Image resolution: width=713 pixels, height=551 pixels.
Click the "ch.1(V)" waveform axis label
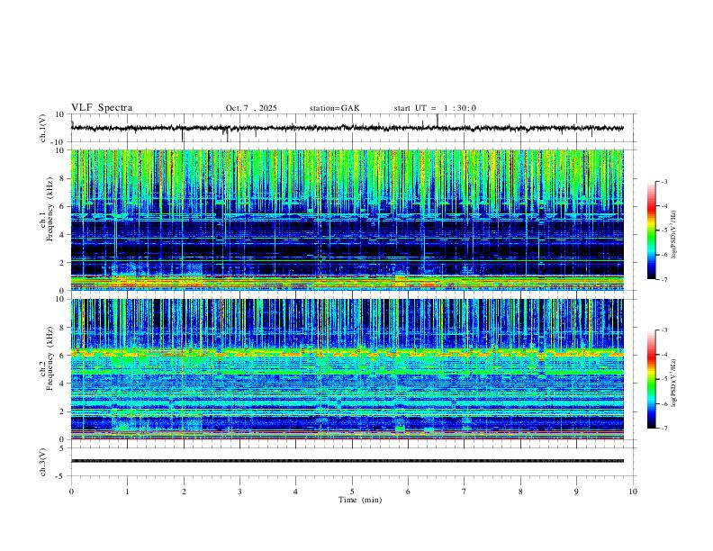point(43,128)
